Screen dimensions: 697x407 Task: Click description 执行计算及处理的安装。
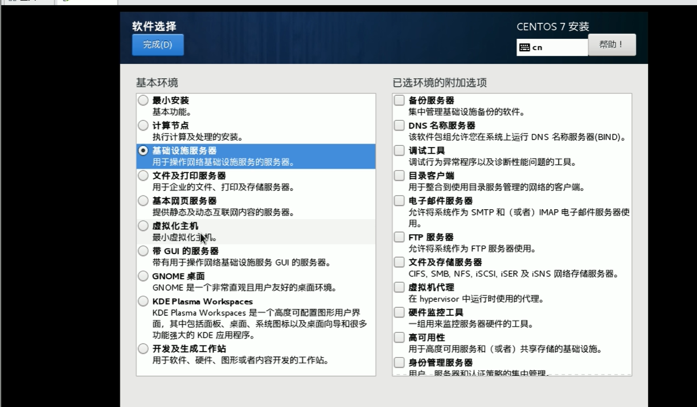198,137
